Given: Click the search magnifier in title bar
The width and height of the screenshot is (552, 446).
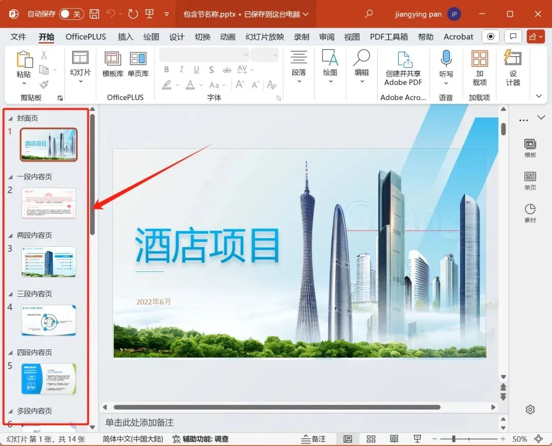Looking at the screenshot, I should tap(369, 14).
